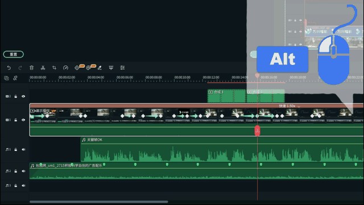Screen dimensions: 364x205
Task: Click ruler timecode 00:00:12:00
Action: [x=211, y=77]
